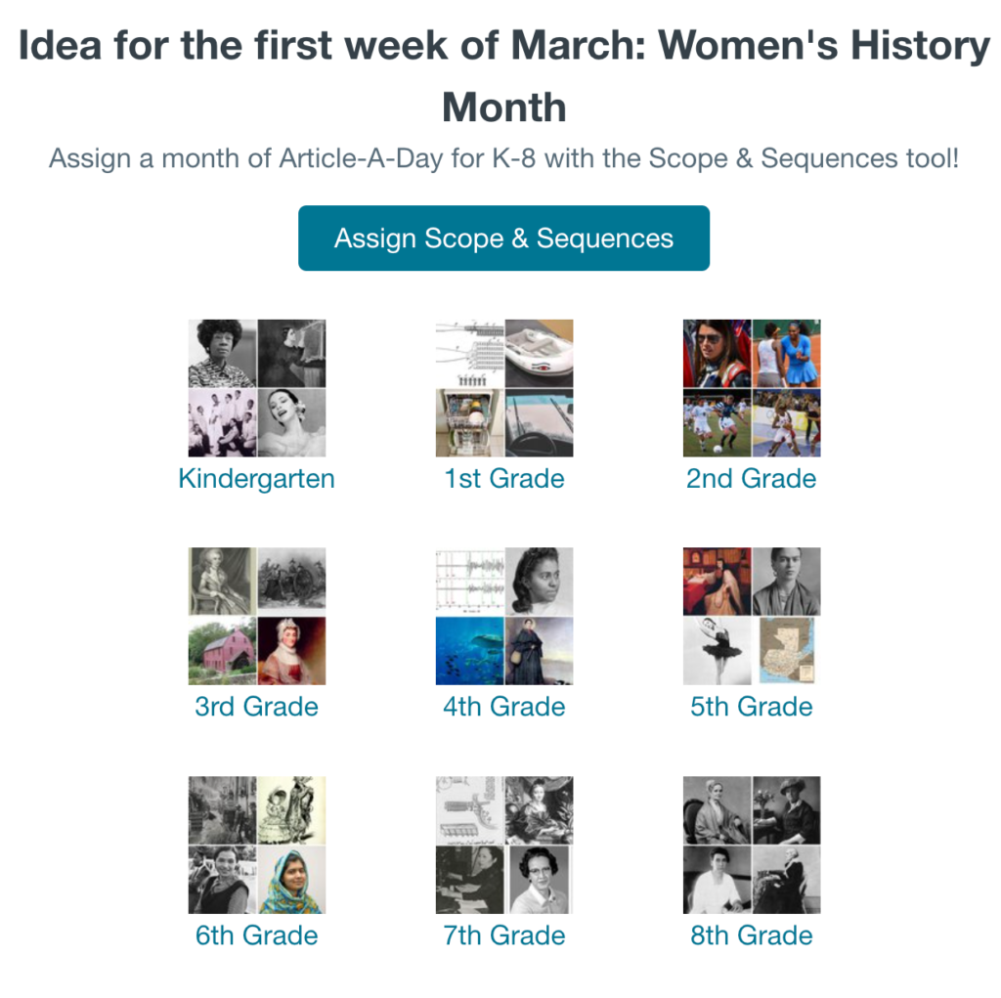
Task: Open the 2nd Grade sports collage thumbnail
Action: pos(751,388)
